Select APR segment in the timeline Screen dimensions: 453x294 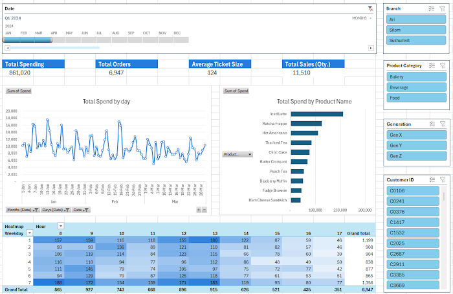point(57,40)
